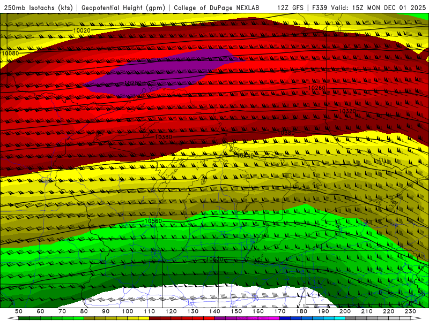Click the "Geopotential Height (gpm)" title text

coord(123,7)
